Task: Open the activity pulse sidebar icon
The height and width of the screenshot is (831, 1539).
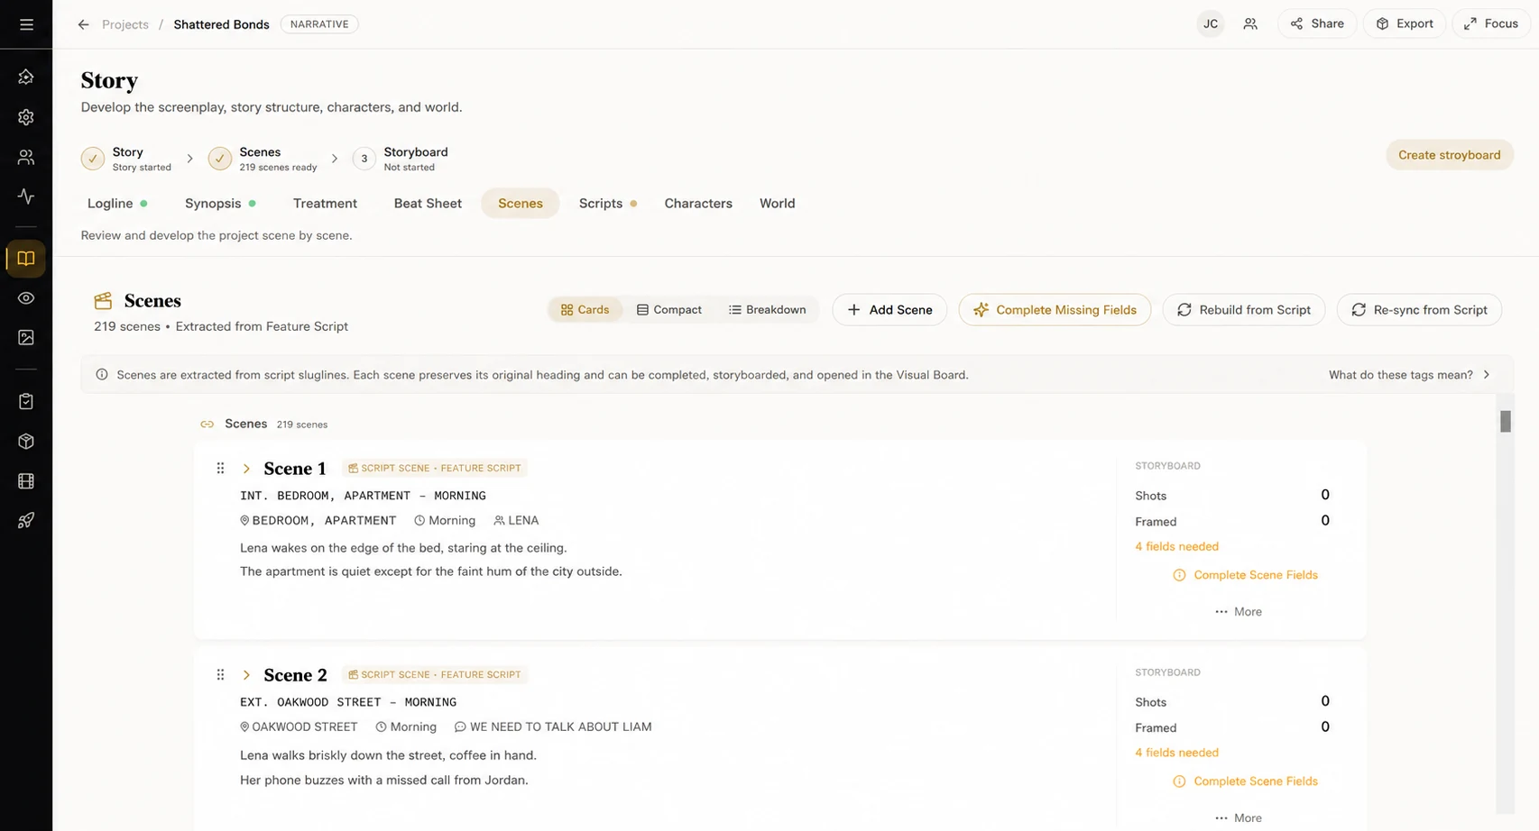Action: (x=26, y=196)
